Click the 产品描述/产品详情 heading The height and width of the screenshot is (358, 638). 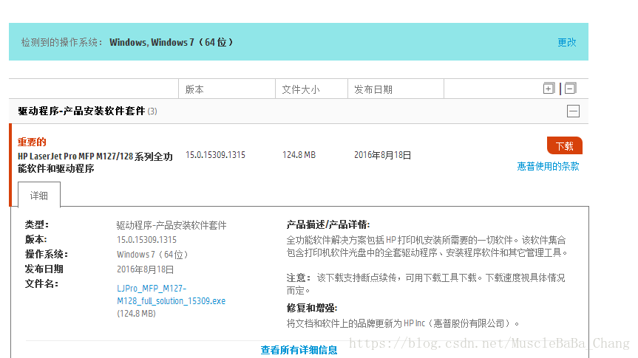pos(328,224)
